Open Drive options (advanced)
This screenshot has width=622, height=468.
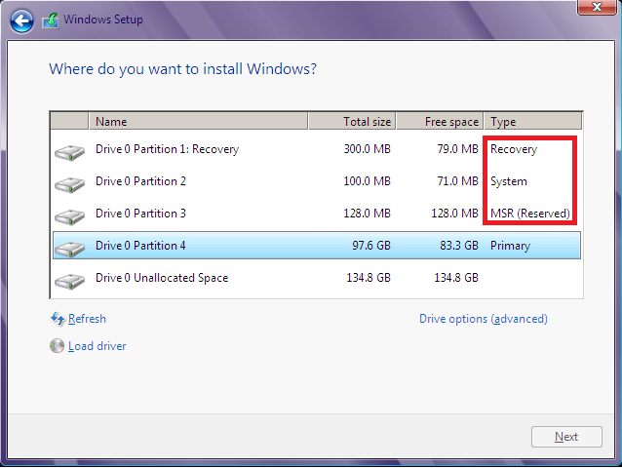tap(484, 319)
